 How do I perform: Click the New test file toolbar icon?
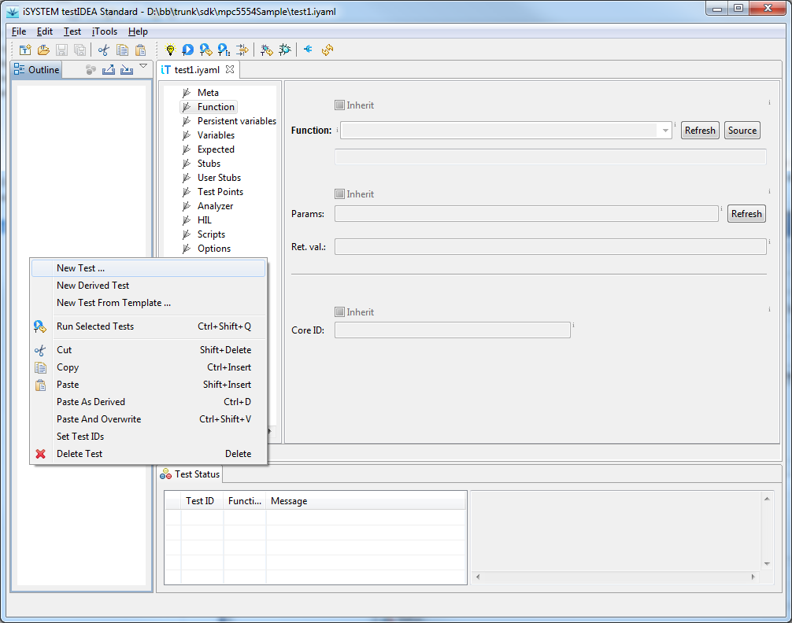pyautogui.click(x=25, y=50)
